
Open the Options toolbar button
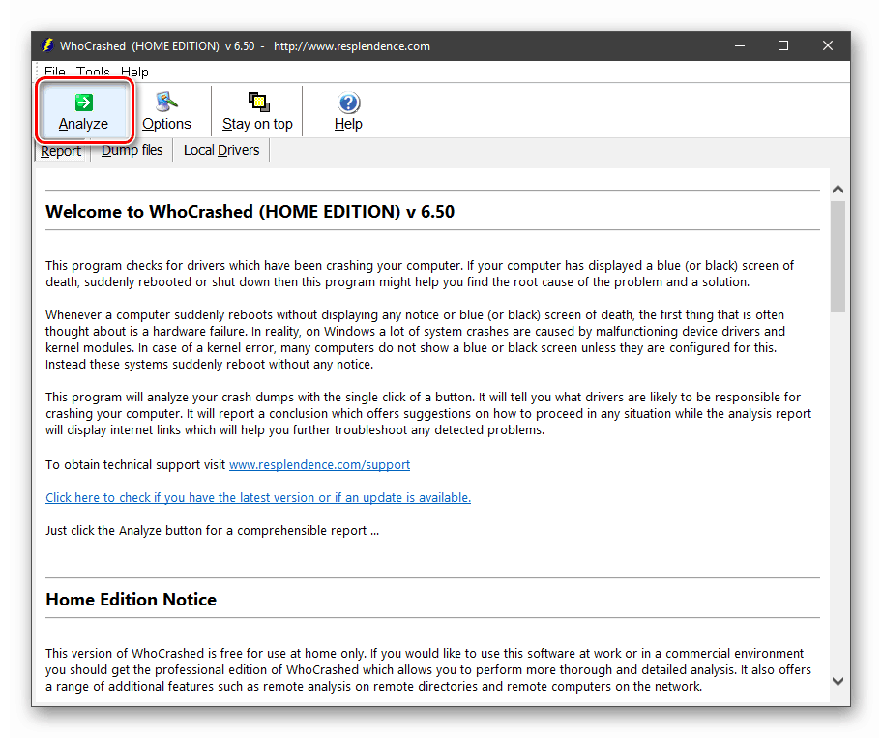click(166, 111)
